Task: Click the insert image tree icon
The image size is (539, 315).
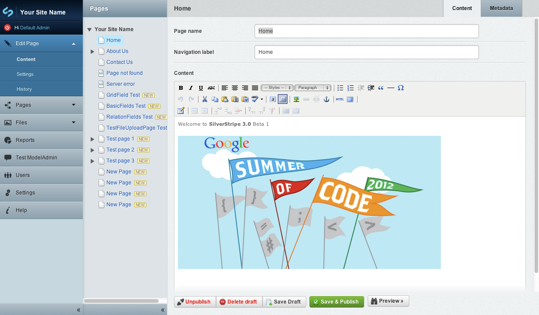Action: click(296, 99)
